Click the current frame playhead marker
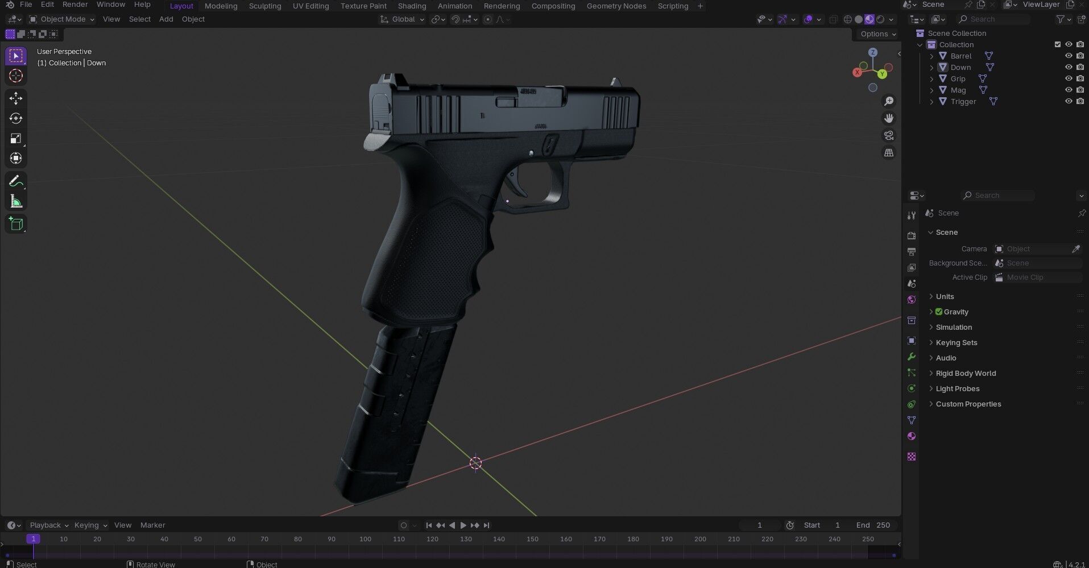Image resolution: width=1089 pixels, height=568 pixels. tap(34, 539)
